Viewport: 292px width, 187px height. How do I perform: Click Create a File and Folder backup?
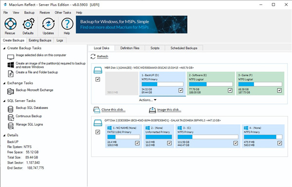pos(37,72)
